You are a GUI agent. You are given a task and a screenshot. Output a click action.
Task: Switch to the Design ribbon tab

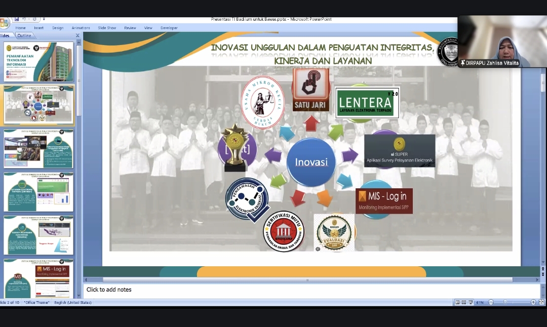[58, 28]
